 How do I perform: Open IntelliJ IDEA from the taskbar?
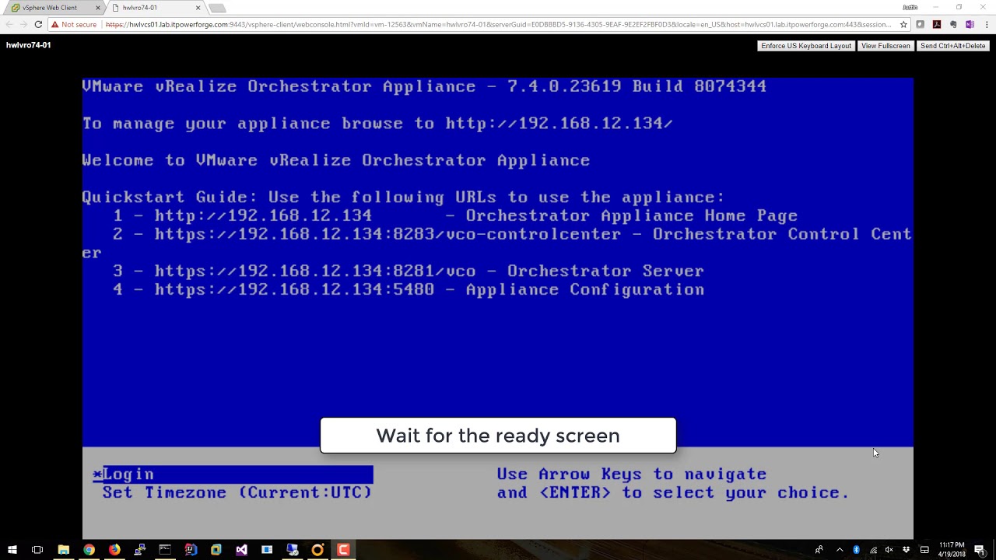click(x=191, y=550)
